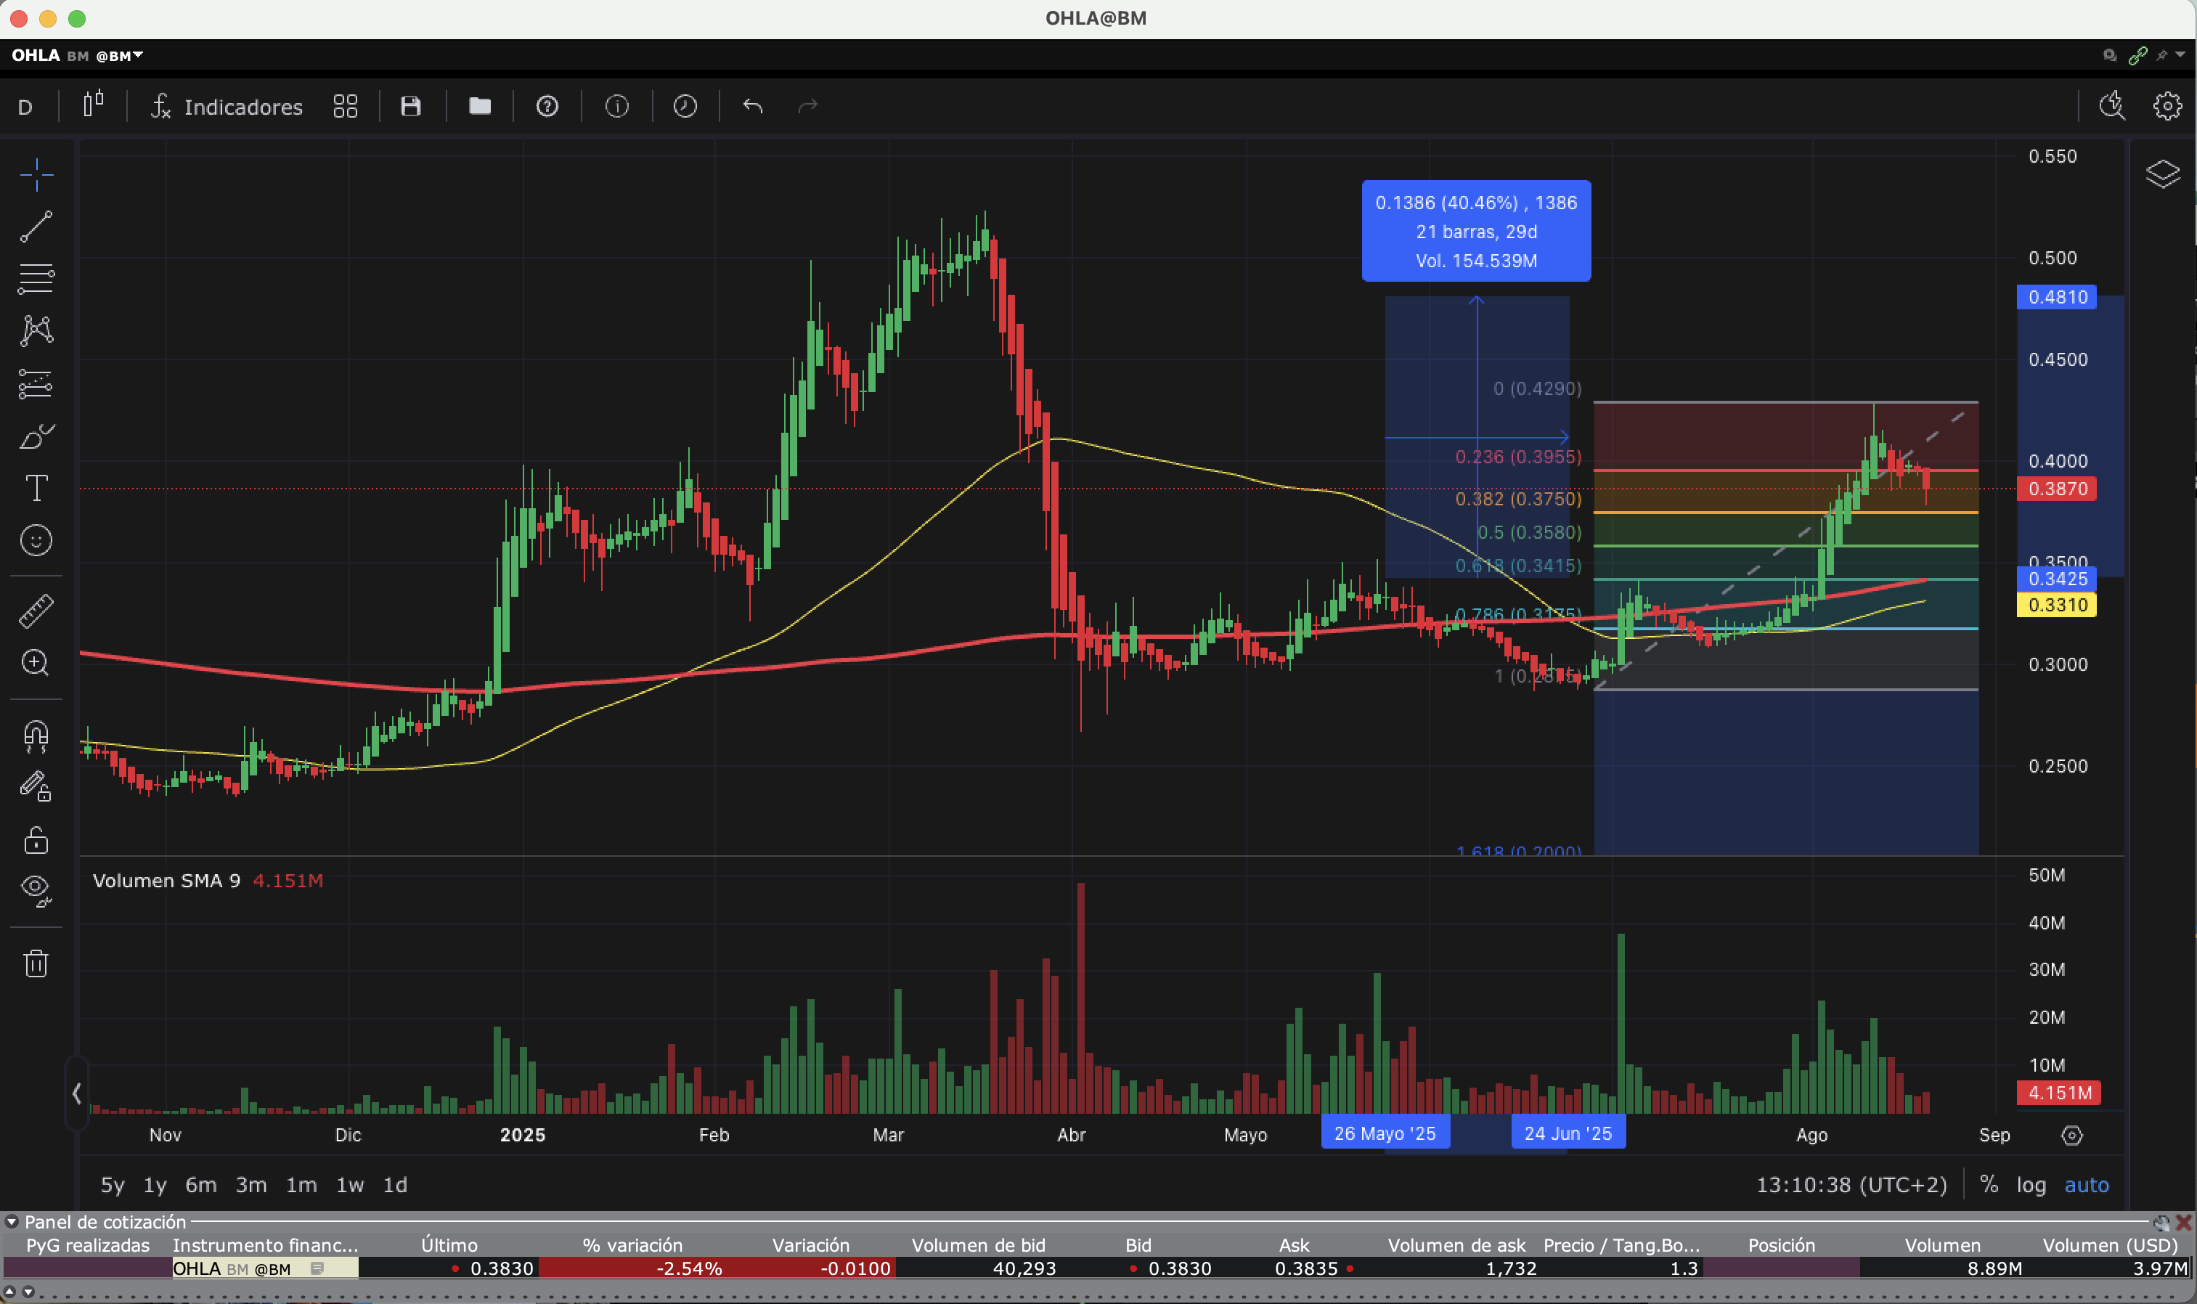Open the OHLA BM symbol dropdown
2197x1304 pixels.
[x=77, y=55]
